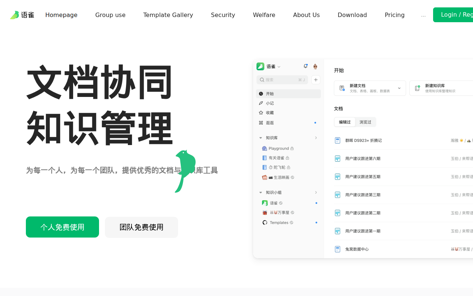Image resolution: width=473 pixels, height=296 pixels.
Task: Select the 开始 clock icon in sidebar
Action: pyautogui.click(x=262, y=94)
